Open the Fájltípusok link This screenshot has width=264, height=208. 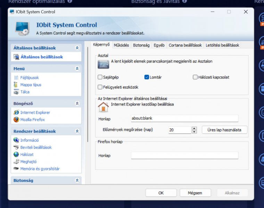point(30,77)
